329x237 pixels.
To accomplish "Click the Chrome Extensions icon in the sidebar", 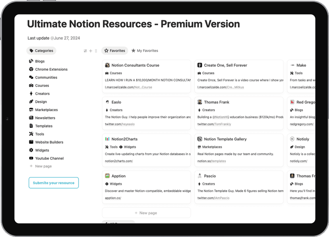I will (31, 69).
